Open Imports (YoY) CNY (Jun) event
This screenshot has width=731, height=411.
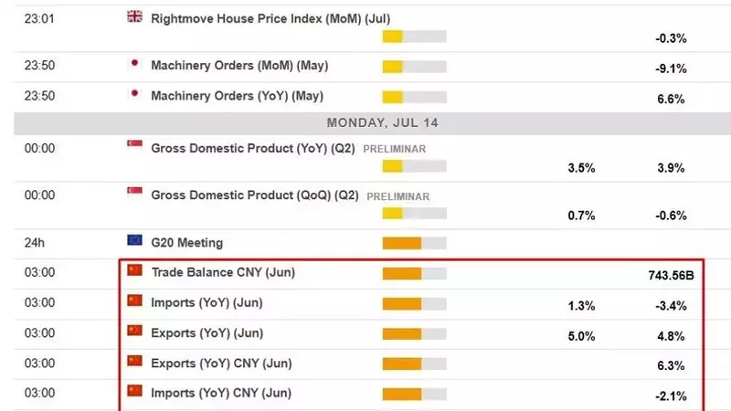click(x=221, y=394)
